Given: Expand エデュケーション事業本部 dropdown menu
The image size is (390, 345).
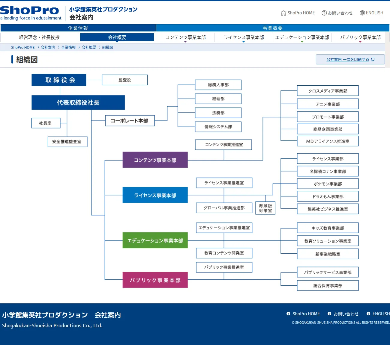Looking at the screenshot, I should click(302, 38).
